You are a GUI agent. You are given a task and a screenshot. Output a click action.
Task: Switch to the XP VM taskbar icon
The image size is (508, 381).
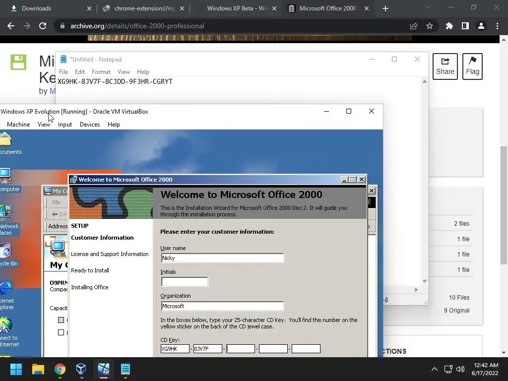(104, 369)
